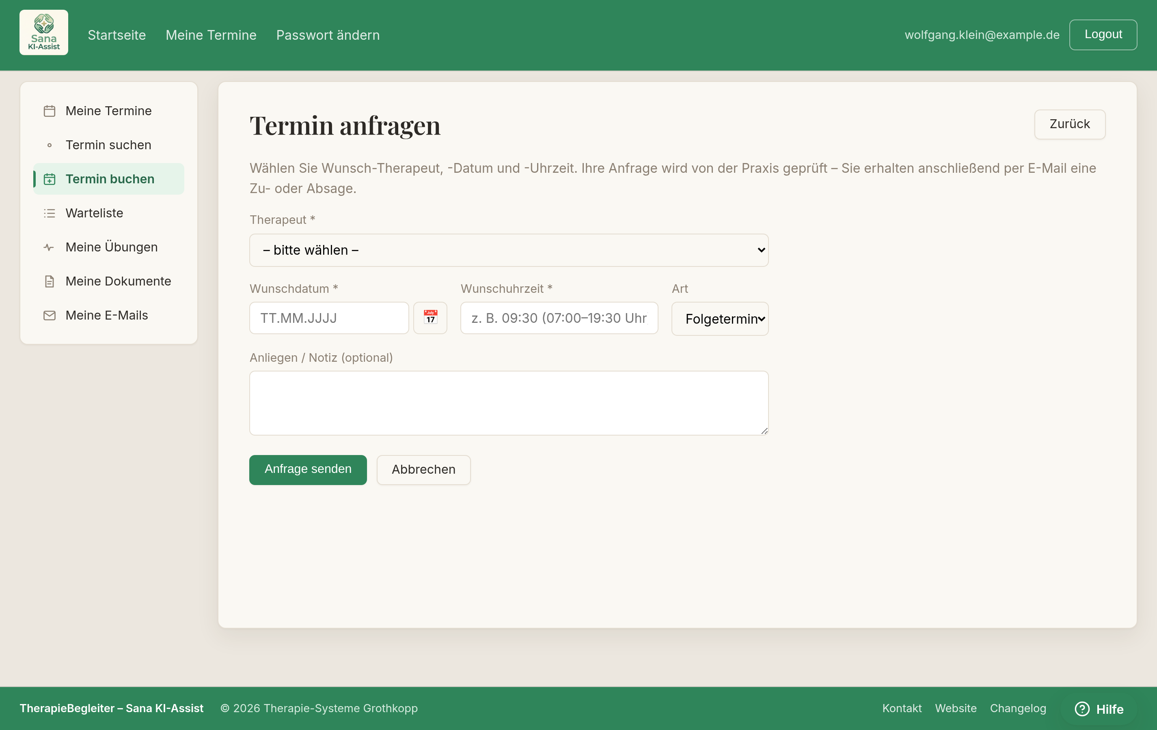Grab the textarea resize handle
The image size is (1157, 730).
764,431
